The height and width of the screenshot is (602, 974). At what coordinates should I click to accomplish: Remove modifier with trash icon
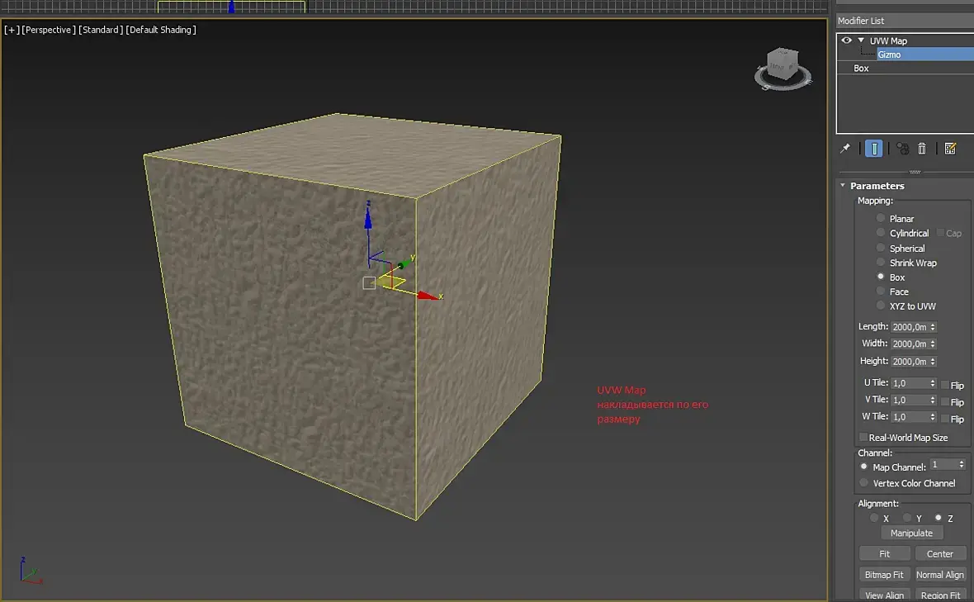[922, 149]
